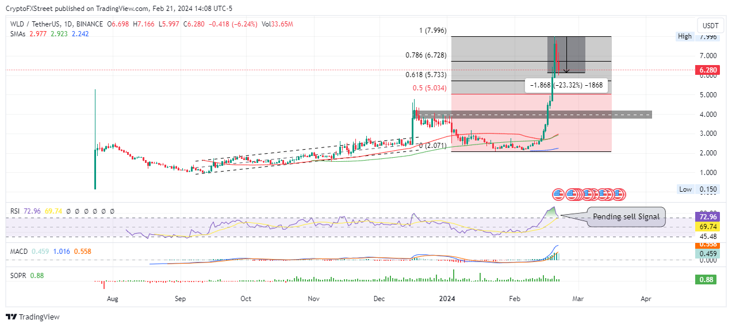The image size is (732, 327).
Task: Click the leftmost US flag event icon
Action: click(557, 195)
